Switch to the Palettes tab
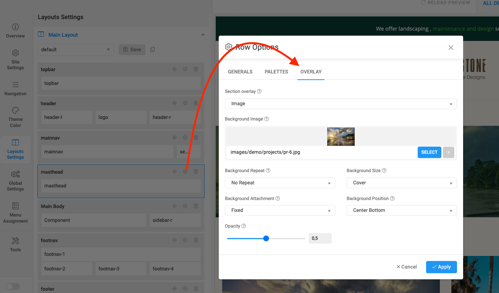 (276, 72)
